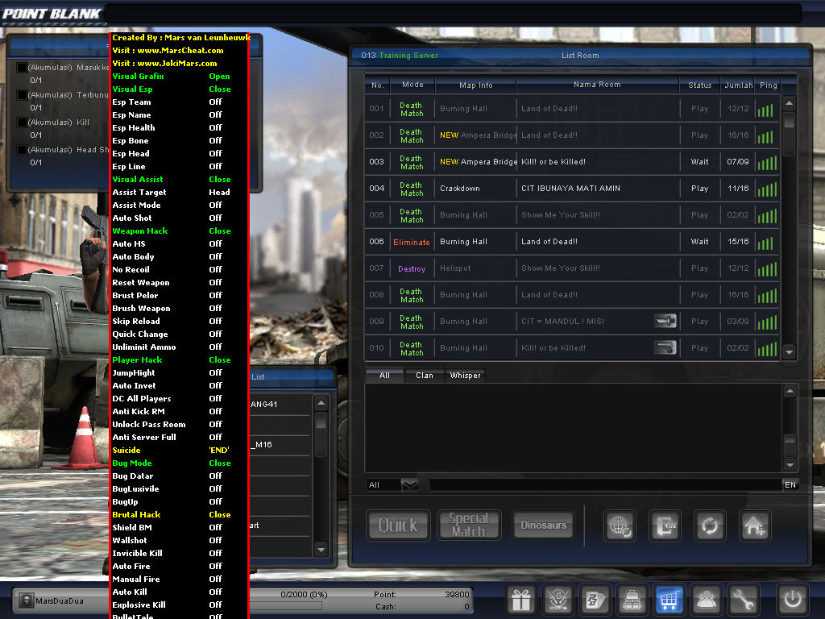Refresh the room list

tap(710, 526)
